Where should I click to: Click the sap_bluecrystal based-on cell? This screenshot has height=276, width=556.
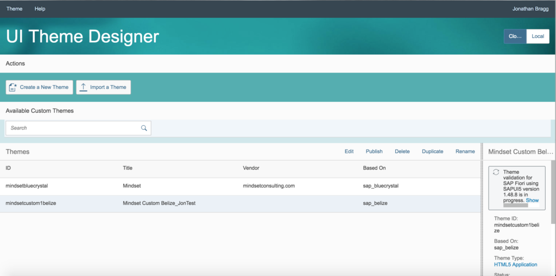pos(381,186)
